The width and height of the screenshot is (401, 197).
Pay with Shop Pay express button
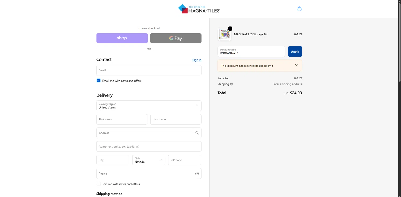[122, 38]
